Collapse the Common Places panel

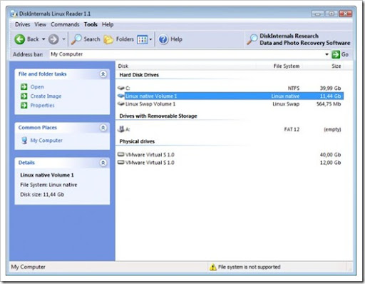(103, 128)
